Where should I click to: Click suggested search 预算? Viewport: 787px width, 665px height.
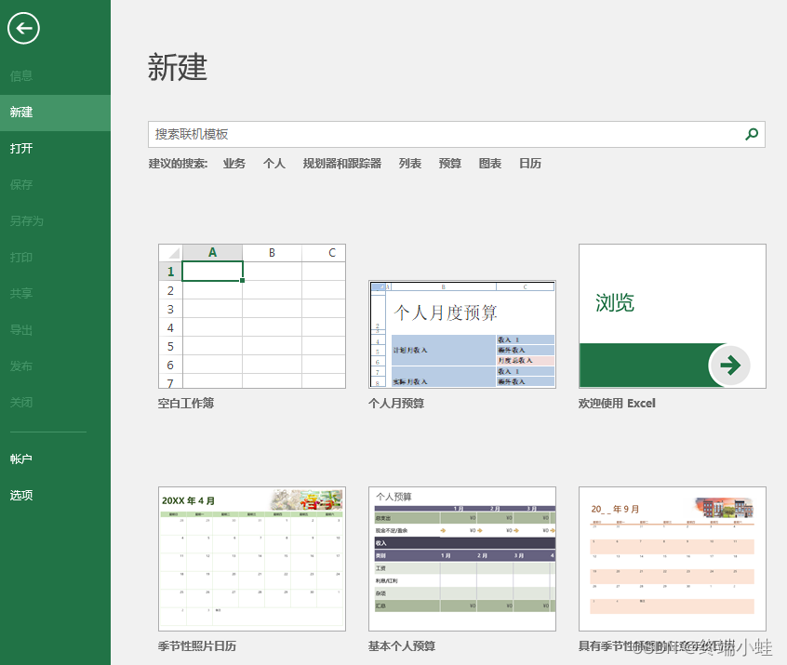tap(449, 164)
